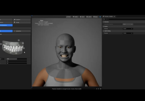This screenshot has width=145, height=101.
Task: Switch to the Eyelashes tab
Action: tap(22, 31)
